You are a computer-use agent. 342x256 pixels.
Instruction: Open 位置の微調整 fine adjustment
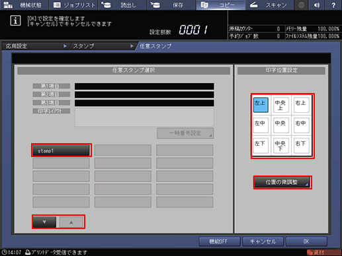point(282,182)
